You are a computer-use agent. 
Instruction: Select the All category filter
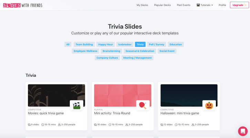point(68,45)
